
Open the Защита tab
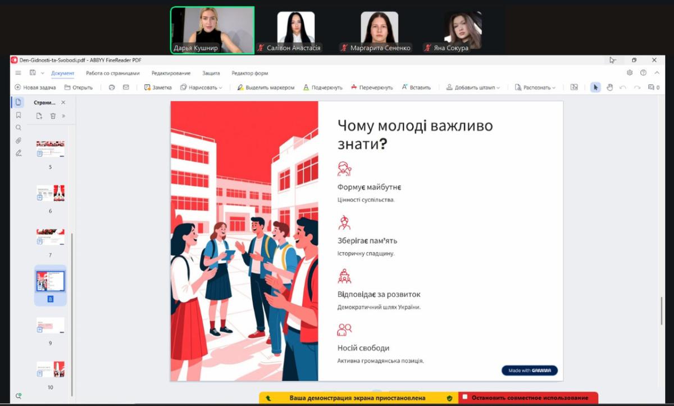click(211, 73)
